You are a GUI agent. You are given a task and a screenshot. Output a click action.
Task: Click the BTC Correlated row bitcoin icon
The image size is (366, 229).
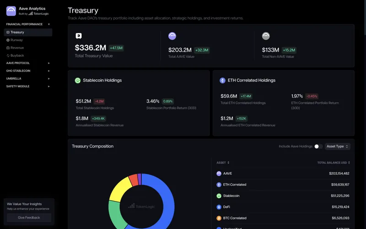pos(219,218)
